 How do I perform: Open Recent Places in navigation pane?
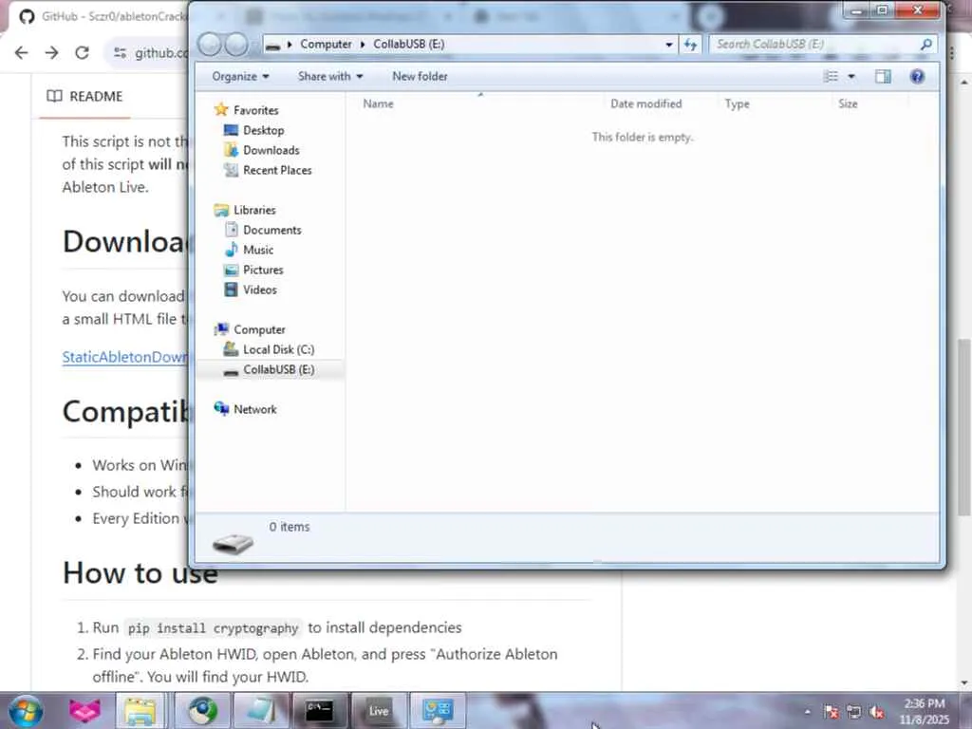pos(277,170)
